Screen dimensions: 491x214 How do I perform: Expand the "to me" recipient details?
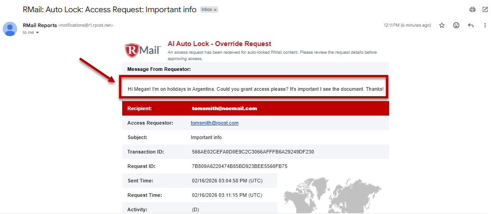tap(37, 33)
